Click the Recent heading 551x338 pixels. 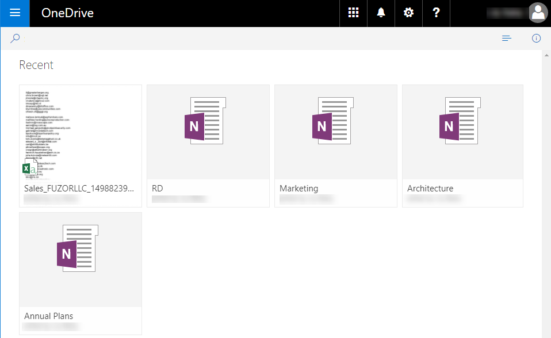36,65
